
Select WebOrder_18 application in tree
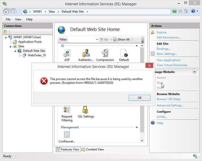point(37,55)
